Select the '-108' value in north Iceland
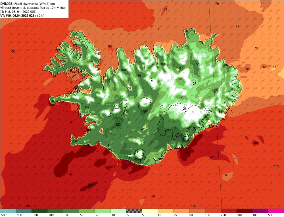This screenshot has width=284, height=217. pyautogui.click(x=123, y=70)
